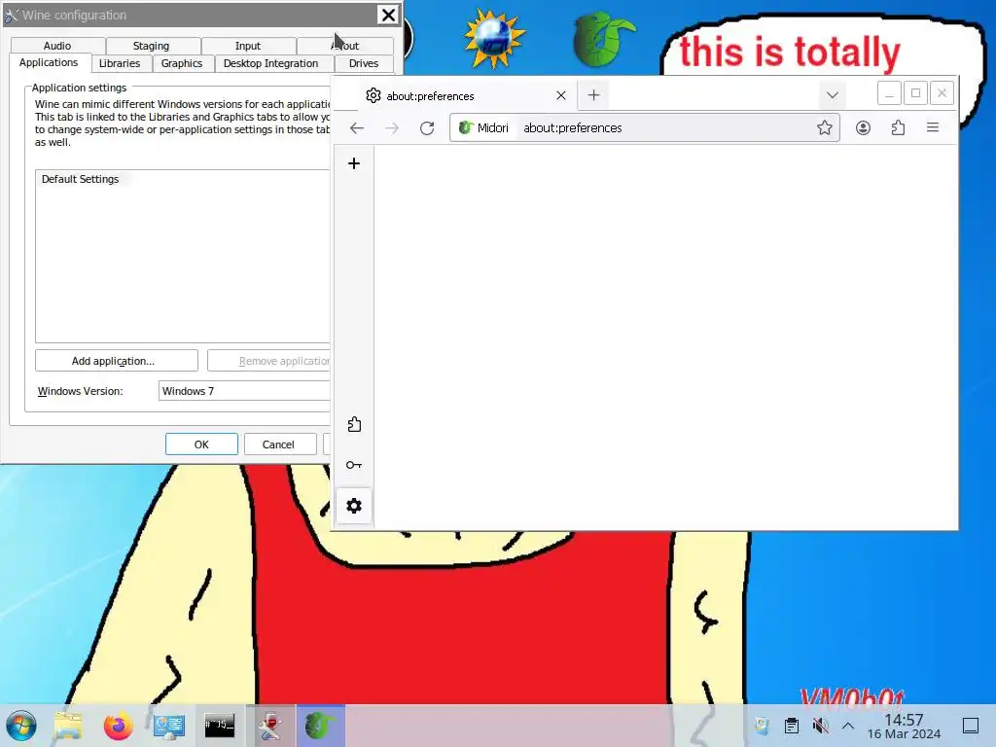Open the Desktop Integration tab
996x747 pixels.
click(270, 63)
